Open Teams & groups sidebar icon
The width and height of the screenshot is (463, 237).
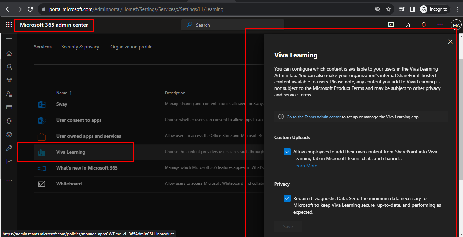(x=9, y=80)
